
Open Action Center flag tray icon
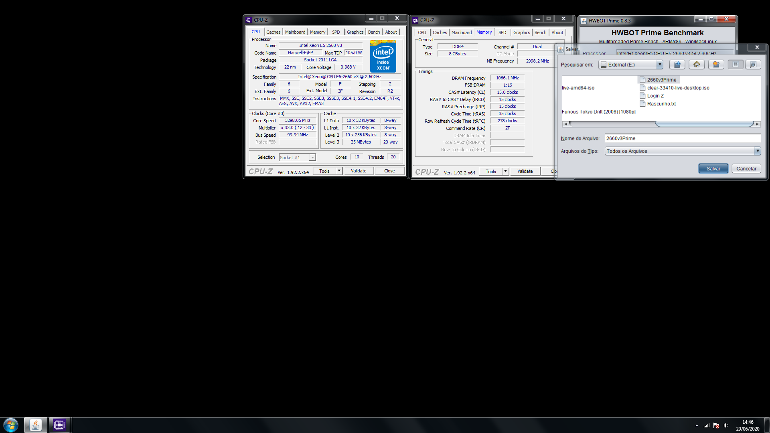(716, 425)
